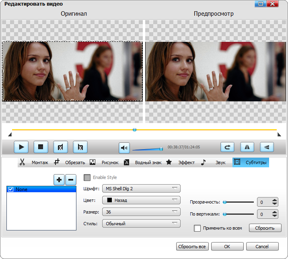Click the left trim triangle marker on timeline
This screenshot has height=259, width=288.
point(10,134)
